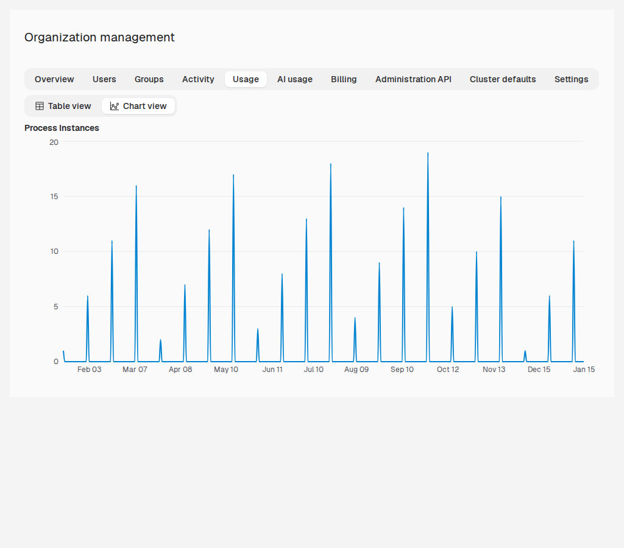Go to Cluster defaults tab
The width and height of the screenshot is (624, 548).
click(503, 79)
